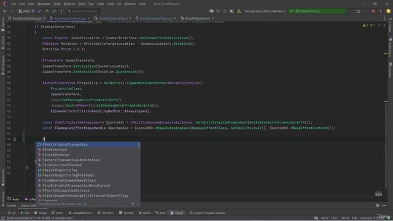Click the yellow profile avatar icon
Image resolution: width=393 pixels, height=221 pixels.
[x=388, y=11]
